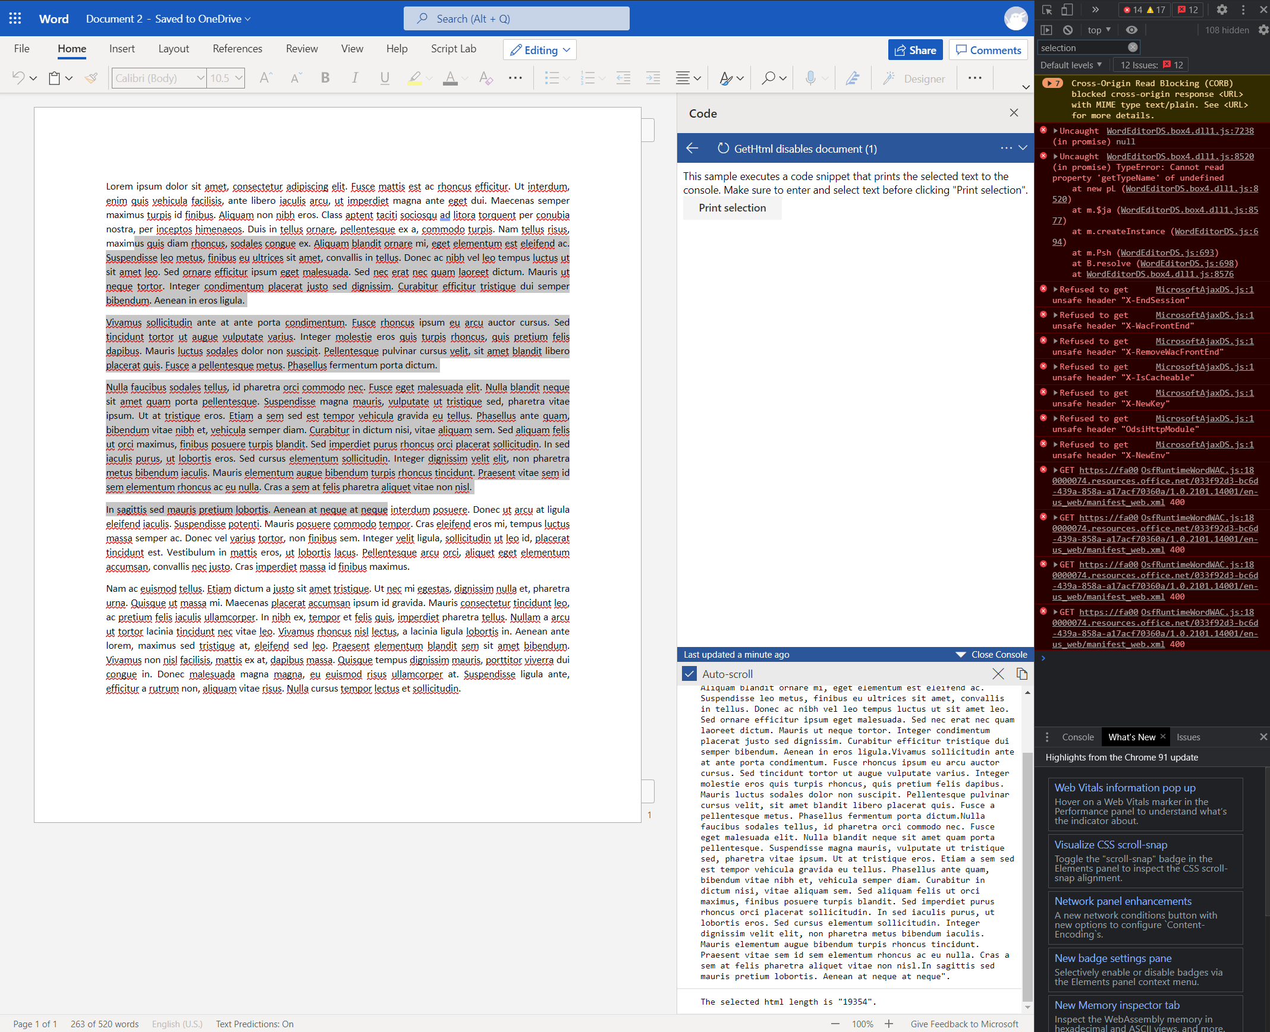Click the Print selection button
This screenshot has height=1032, width=1270.
click(x=733, y=208)
